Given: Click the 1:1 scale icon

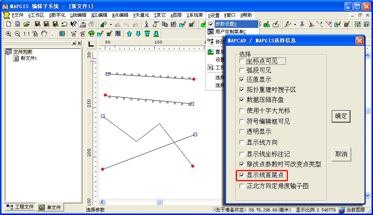Looking at the screenshot, I should coord(26,34).
